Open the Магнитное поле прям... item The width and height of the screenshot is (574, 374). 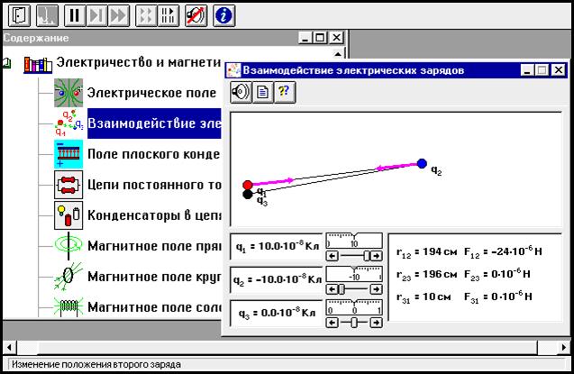(x=154, y=246)
